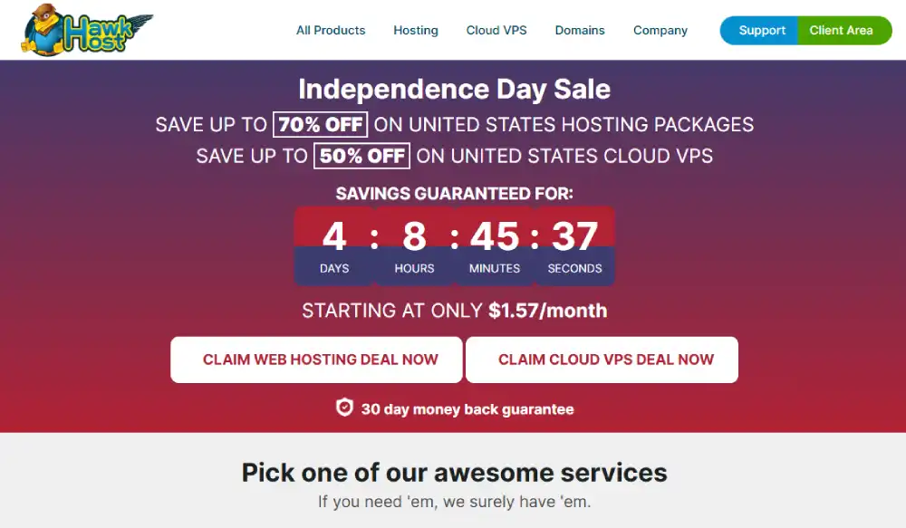Screen dimensions: 906x528
Task: Click the shield guarantee icon
Action: (344, 408)
